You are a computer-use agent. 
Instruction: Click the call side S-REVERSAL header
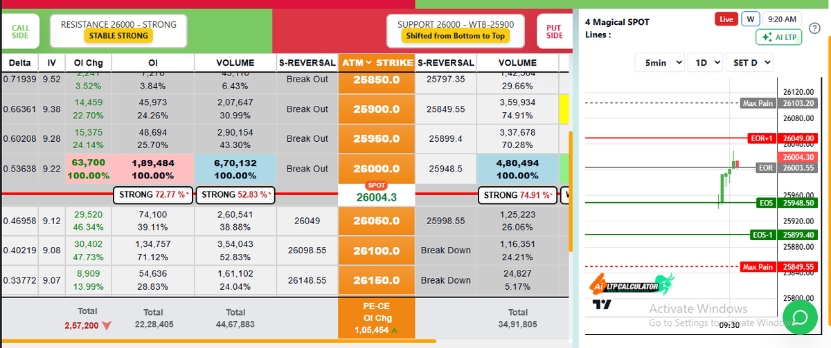(307, 63)
